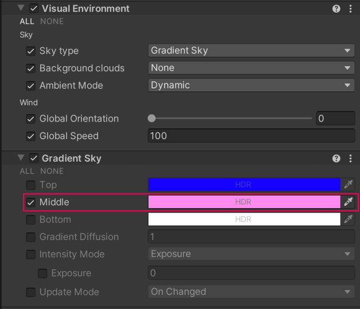Open the Sky type dropdown showing Gradient Sky
The image size is (360, 309).
pos(251,50)
